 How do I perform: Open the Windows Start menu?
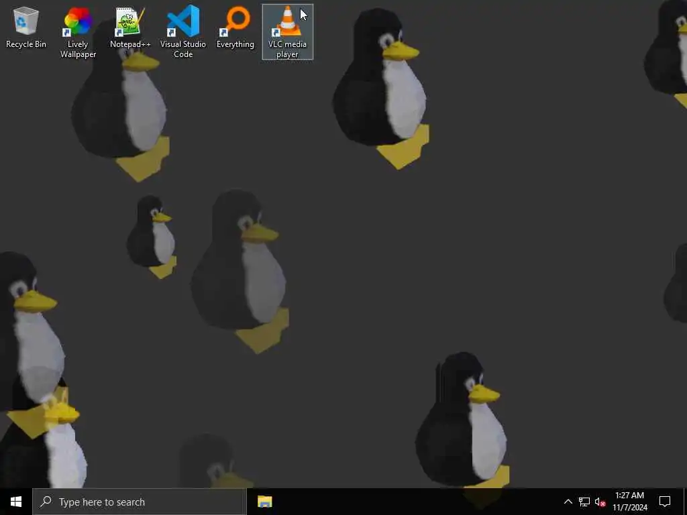(16, 502)
